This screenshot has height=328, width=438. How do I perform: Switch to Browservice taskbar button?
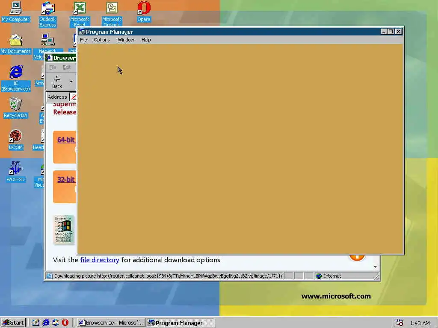tap(111, 323)
